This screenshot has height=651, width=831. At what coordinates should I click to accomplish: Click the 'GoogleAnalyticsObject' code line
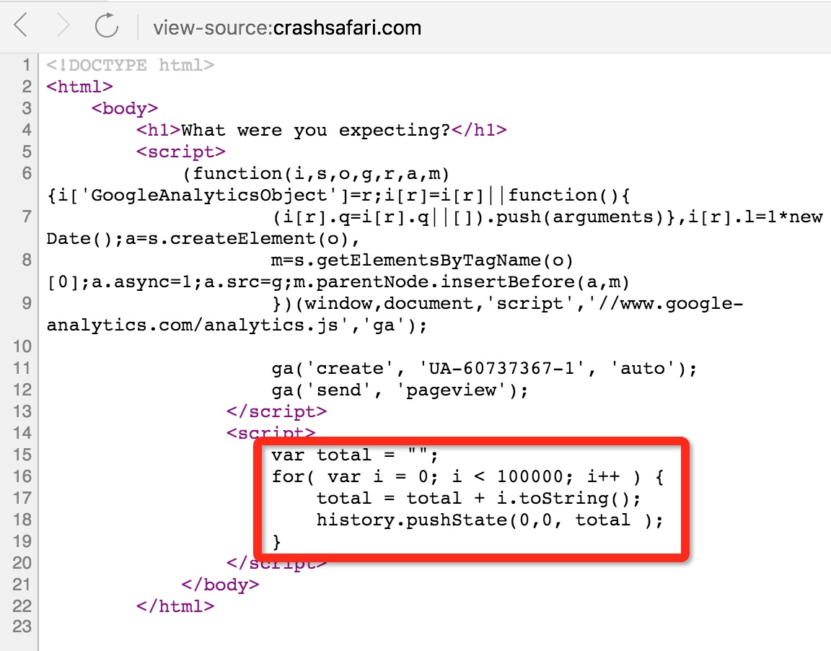338,195
